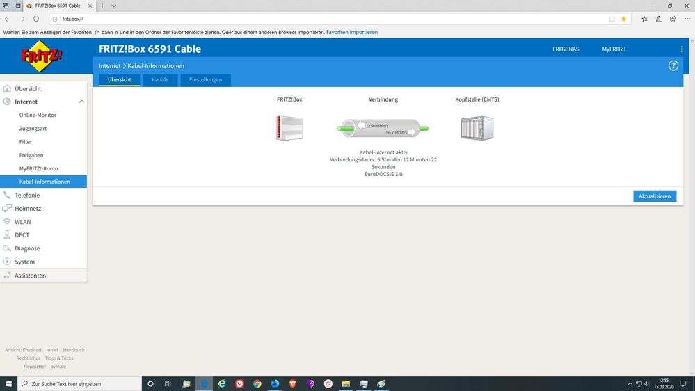Screen dimensions: 695x391
Task: Open the Rechtliches footer link
Action: [29, 358]
